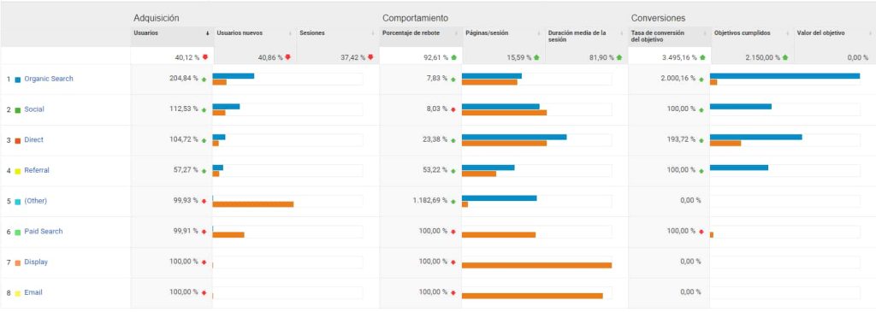Click the green up arrow next to 15,59 %
The width and height of the screenshot is (876, 312).
pos(536,57)
